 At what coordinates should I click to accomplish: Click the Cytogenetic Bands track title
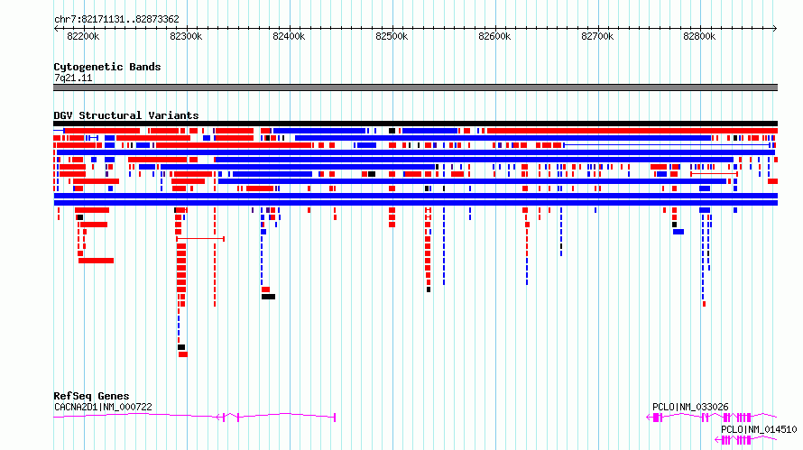107,67
